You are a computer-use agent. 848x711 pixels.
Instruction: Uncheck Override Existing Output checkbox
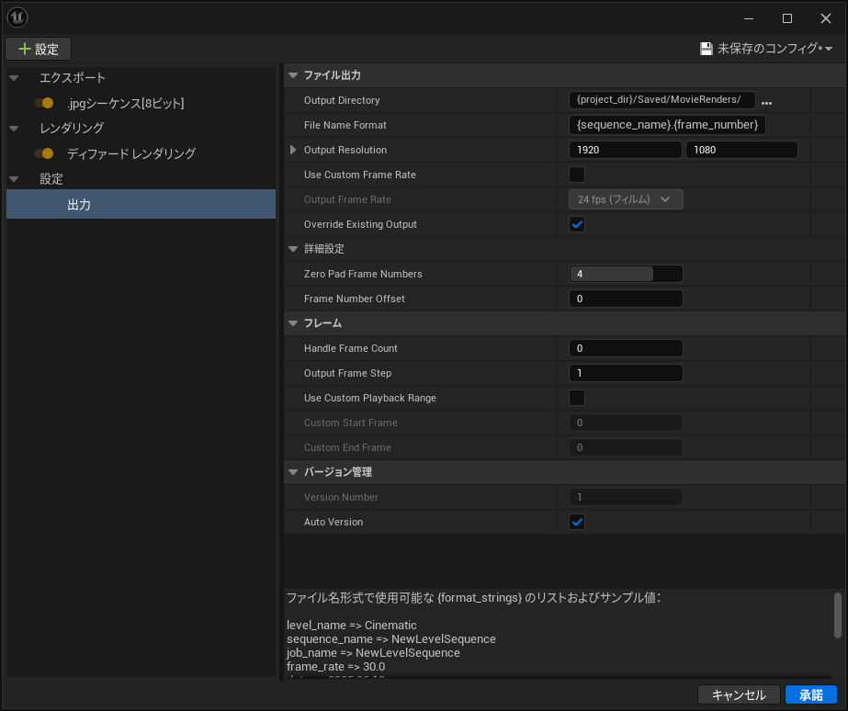(577, 224)
